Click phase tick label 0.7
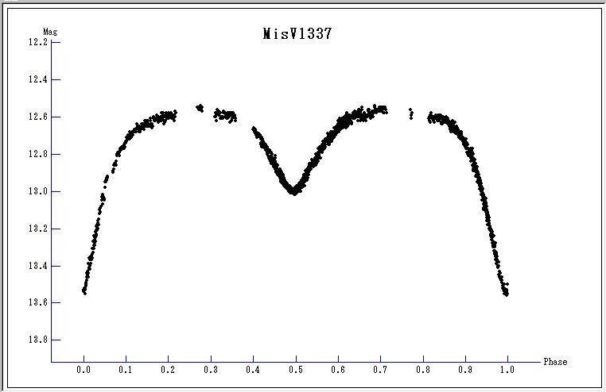Screen dimensions: 606x392 click(380, 370)
